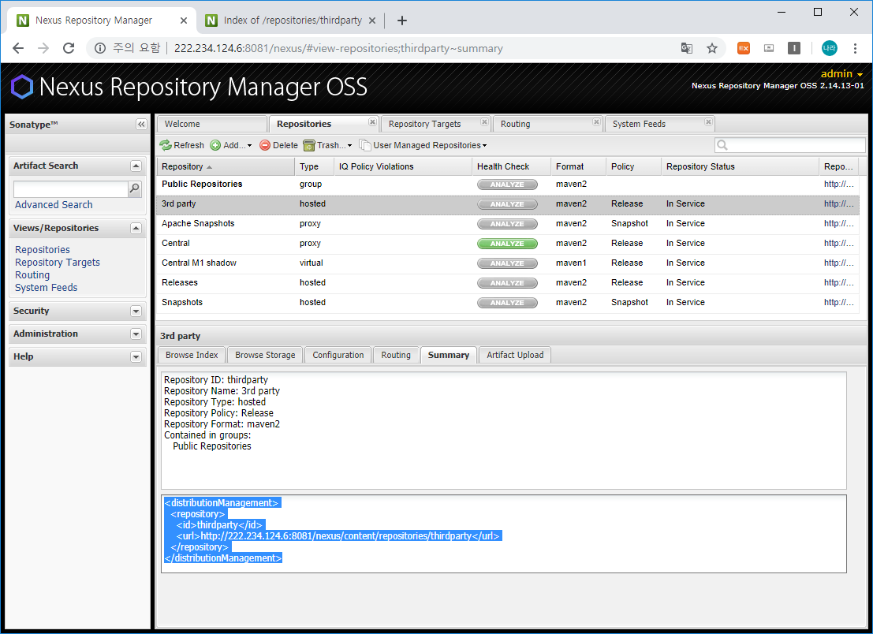Open the Trash dropdown menu
This screenshot has height=634, width=873.
(x=327, y=145)
